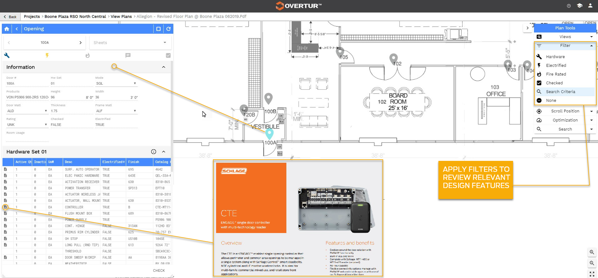The height and width of the screenshot is (278, 598).
Task: Toggle fullscreen plan view
Action: 592,274
